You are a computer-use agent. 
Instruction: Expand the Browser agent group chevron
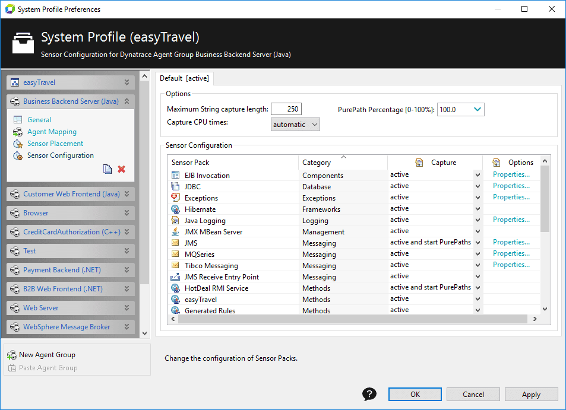click(x=127, y=213)
